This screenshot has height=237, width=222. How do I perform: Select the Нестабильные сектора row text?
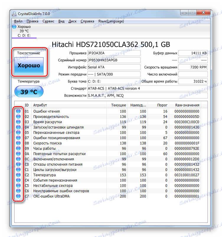click(x=53, y=186)
